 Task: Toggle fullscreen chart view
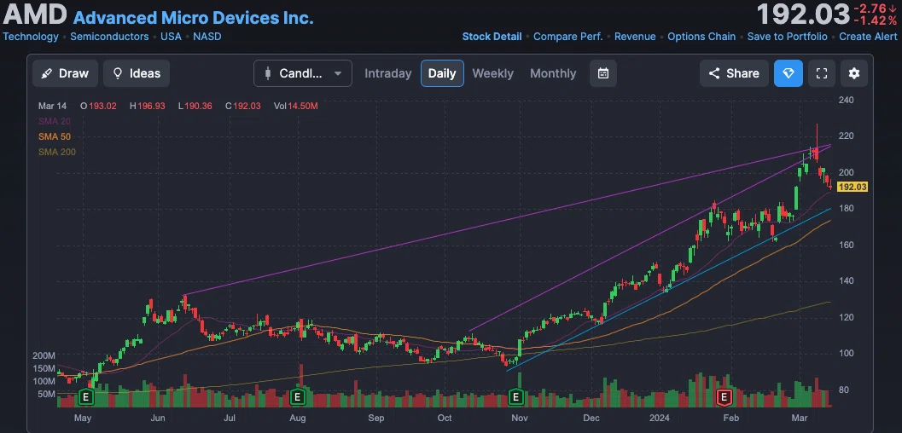(x=822, y=73)
